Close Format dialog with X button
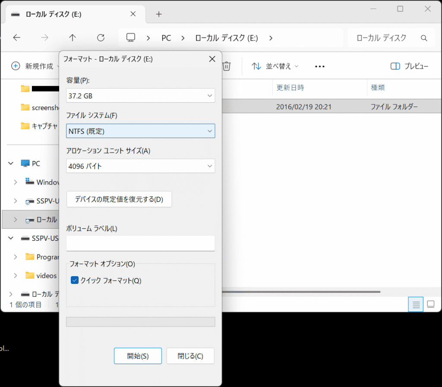This screenshot has width=442, height=387. tap(212, 59)
